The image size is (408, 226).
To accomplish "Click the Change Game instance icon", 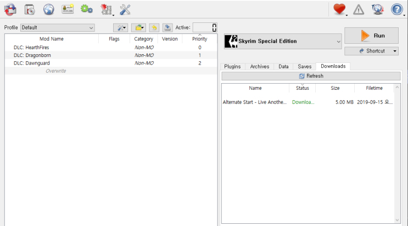I will point(10,10).
